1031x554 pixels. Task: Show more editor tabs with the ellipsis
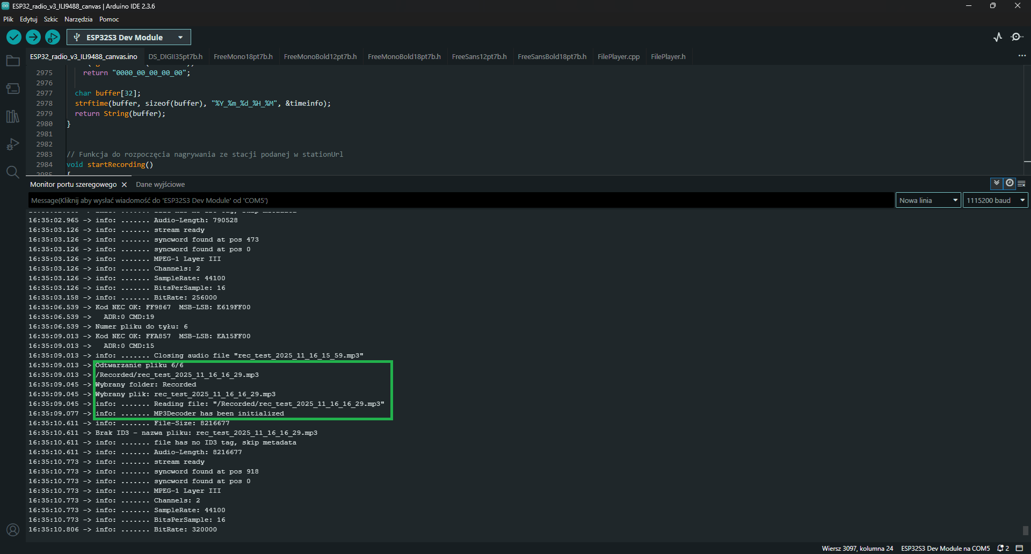point(1022,56)
